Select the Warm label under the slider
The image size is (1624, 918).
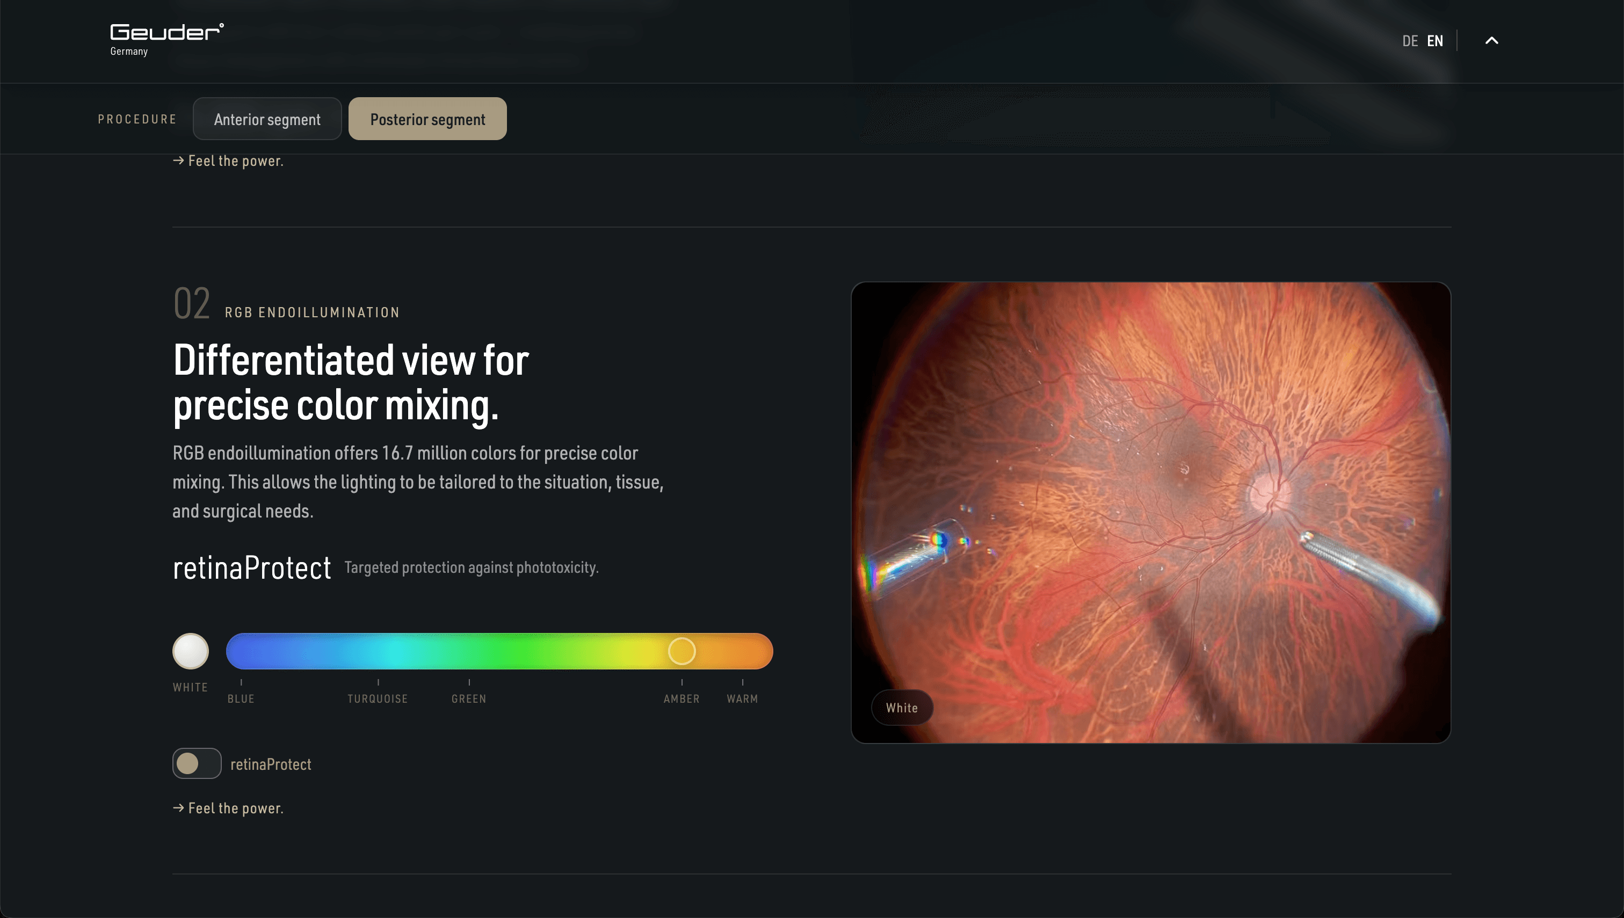[x=742, y=698]
